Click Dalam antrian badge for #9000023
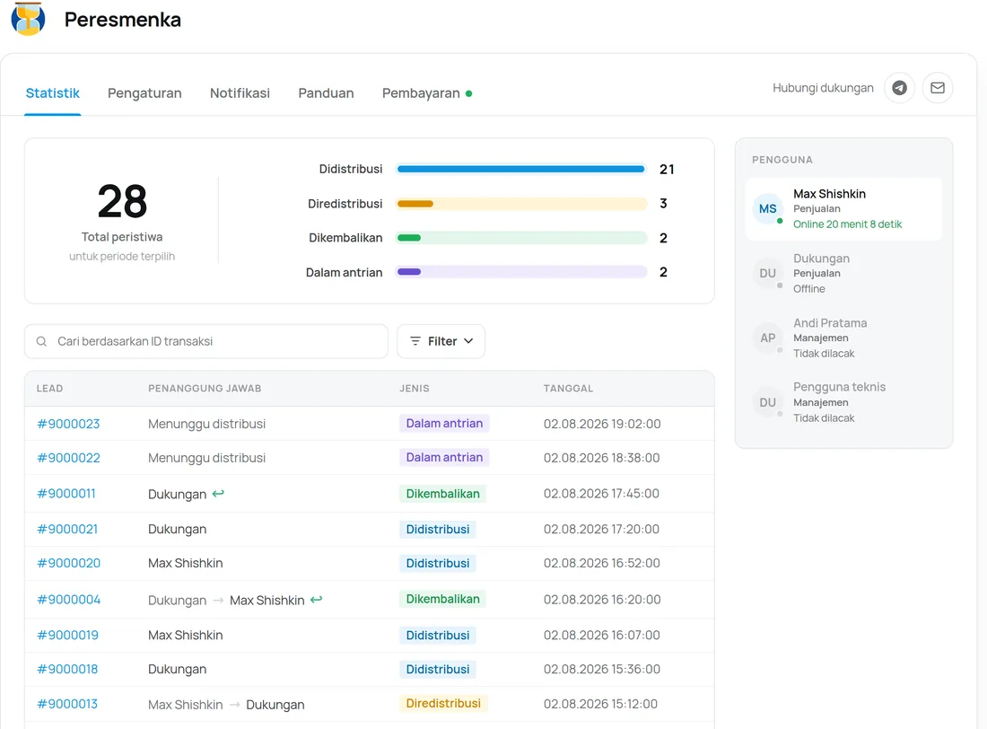Viewport: 987px width, 729px height. tap(444, 424)
